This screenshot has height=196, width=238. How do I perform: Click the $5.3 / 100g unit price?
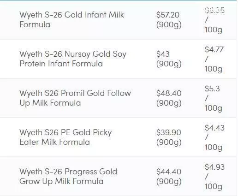[214, 98]
